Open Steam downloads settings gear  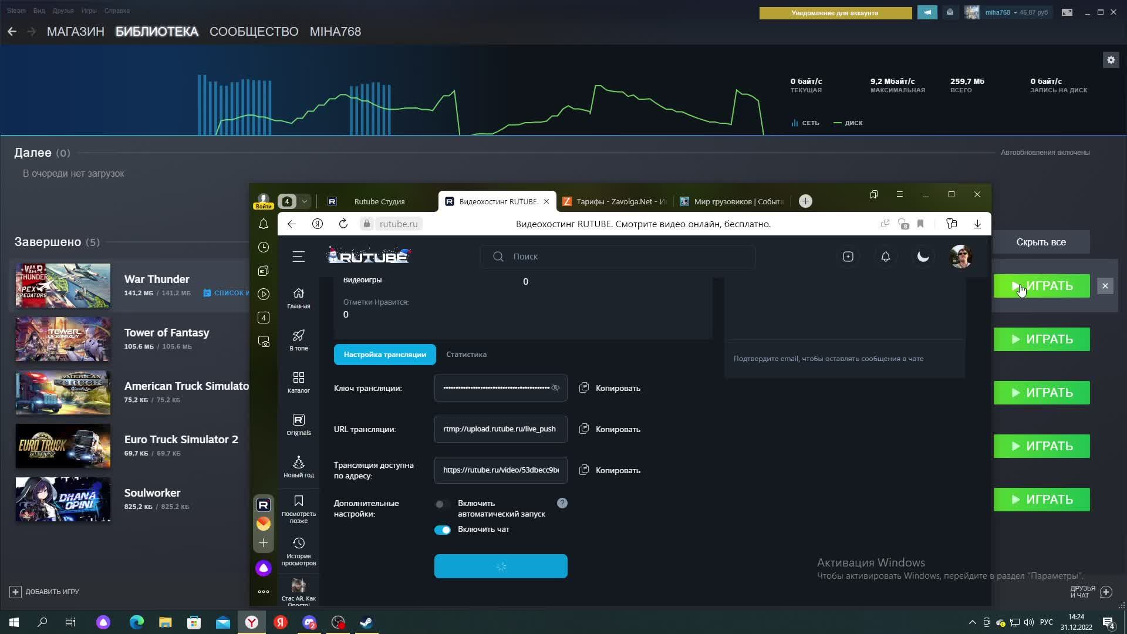1111,60
